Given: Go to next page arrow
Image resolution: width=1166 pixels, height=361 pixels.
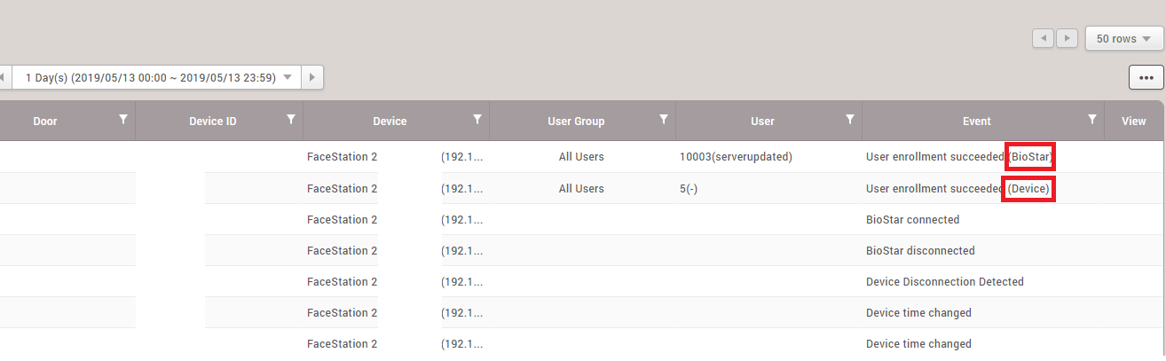Looking at the screenshot, I should pyautogui.click(x=1068, y=39).
